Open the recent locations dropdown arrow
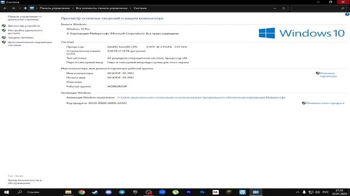This screenshot has width=350, height=196. pos(20,8)
